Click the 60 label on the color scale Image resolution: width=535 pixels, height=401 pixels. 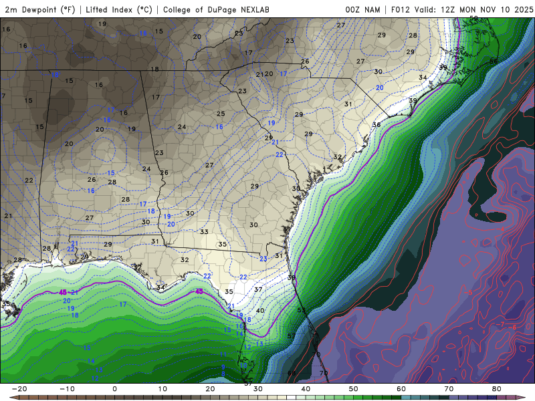(401, 389)
